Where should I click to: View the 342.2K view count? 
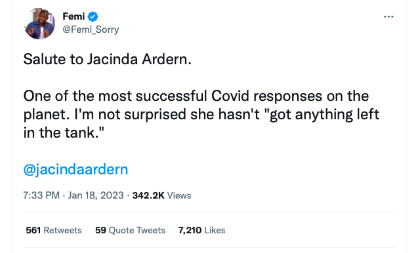(x=148, y=195)
